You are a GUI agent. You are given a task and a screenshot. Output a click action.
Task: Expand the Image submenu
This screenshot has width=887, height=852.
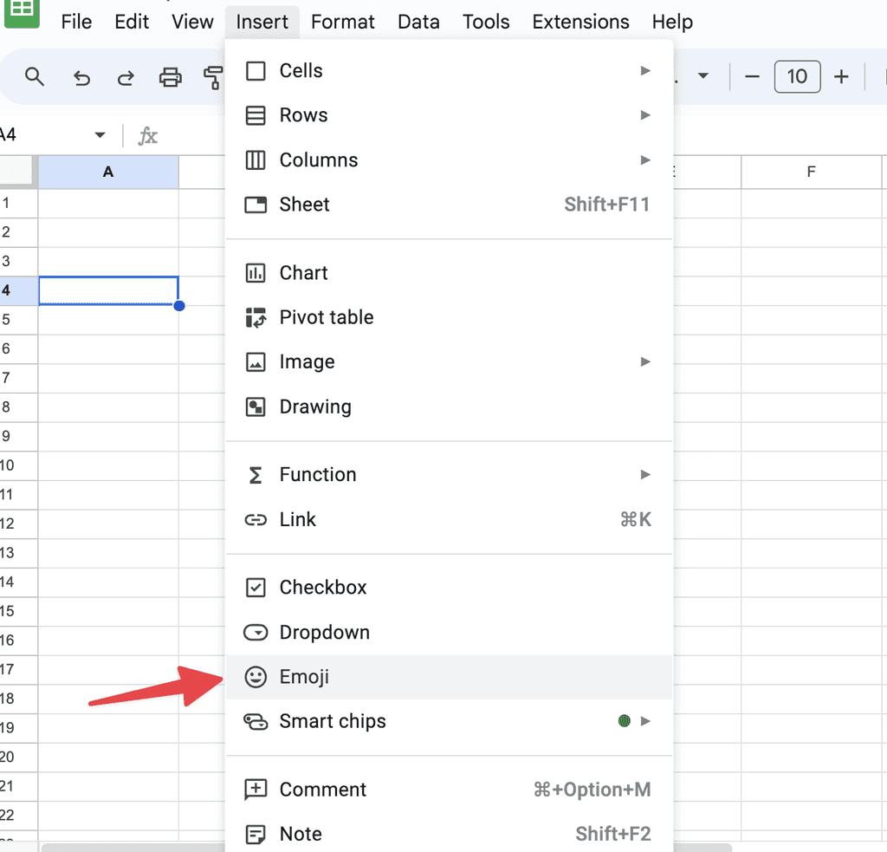(x=449, y=361)
